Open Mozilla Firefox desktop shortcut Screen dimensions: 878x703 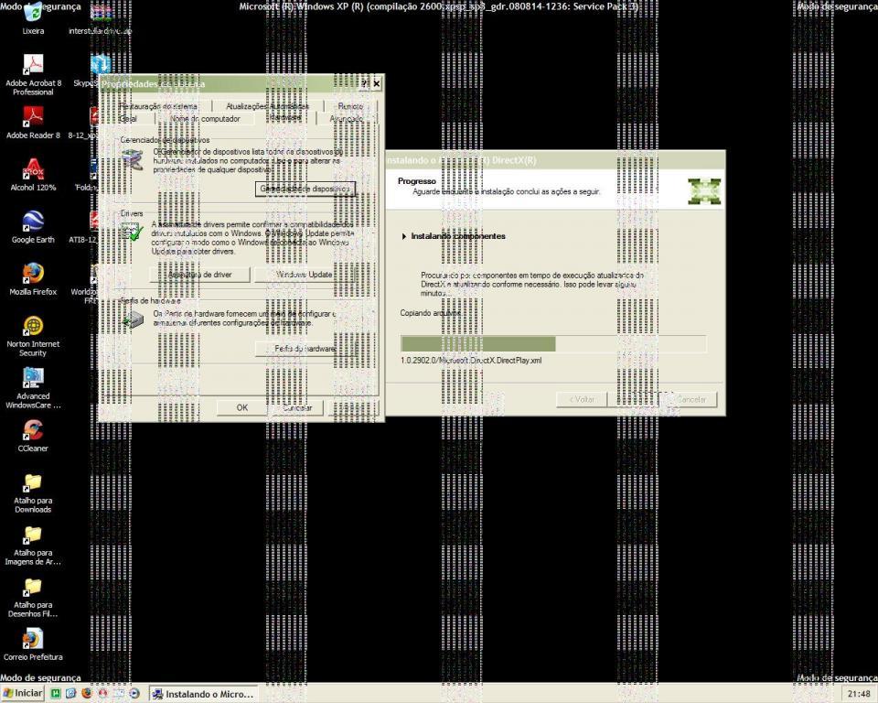tap(33, 278)
